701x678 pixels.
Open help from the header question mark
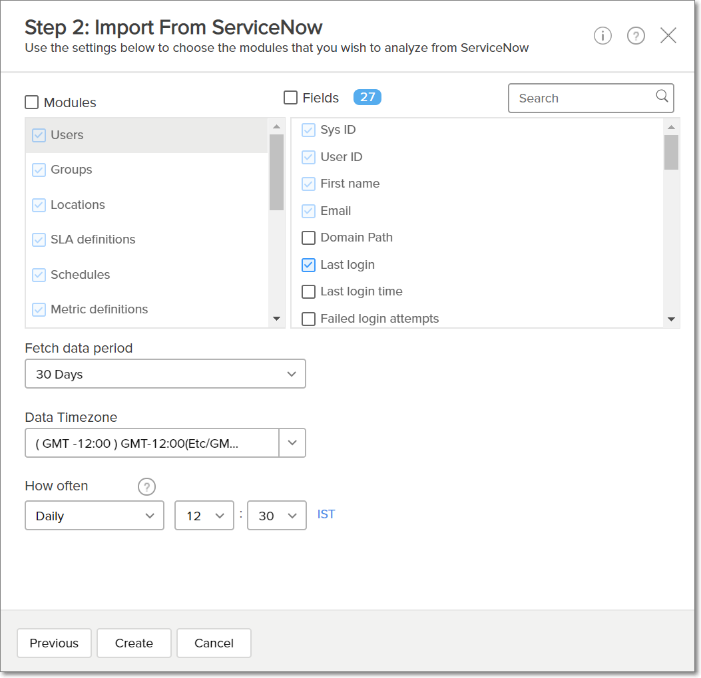pyautogui.click(x=636, y=35)
